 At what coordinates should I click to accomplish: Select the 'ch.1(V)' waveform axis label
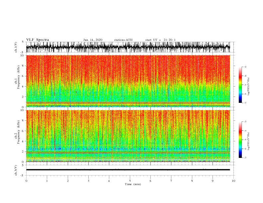(x=16, y=47)
